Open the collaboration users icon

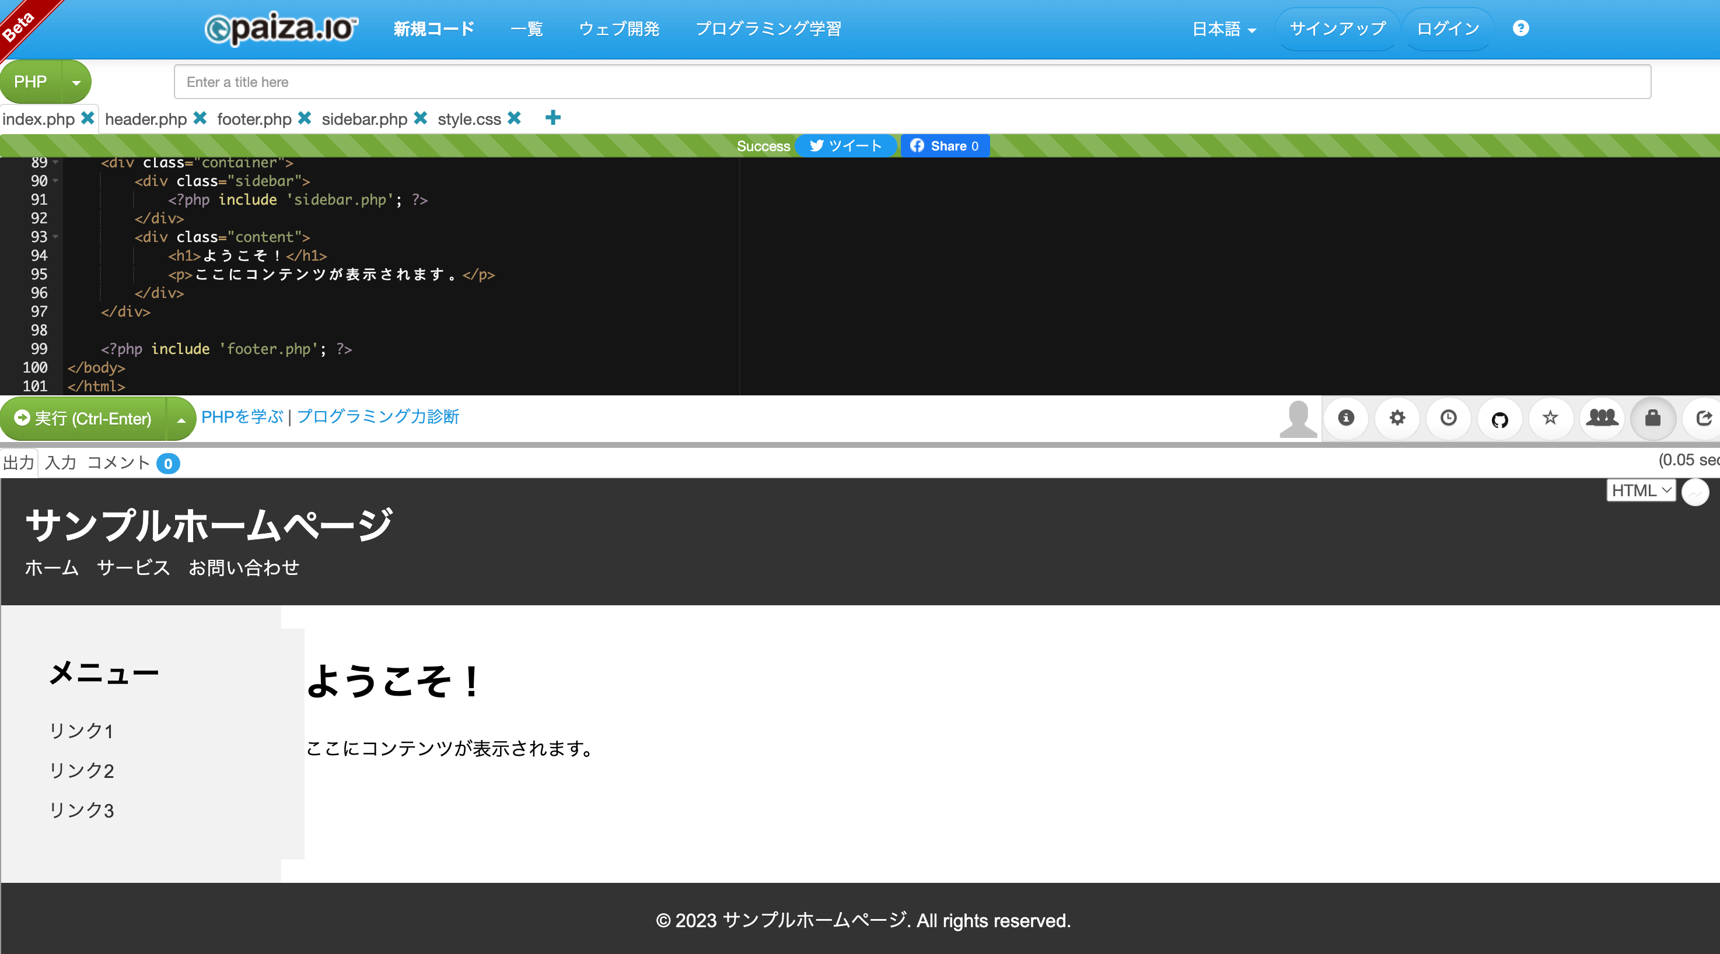click(1602, 418)
